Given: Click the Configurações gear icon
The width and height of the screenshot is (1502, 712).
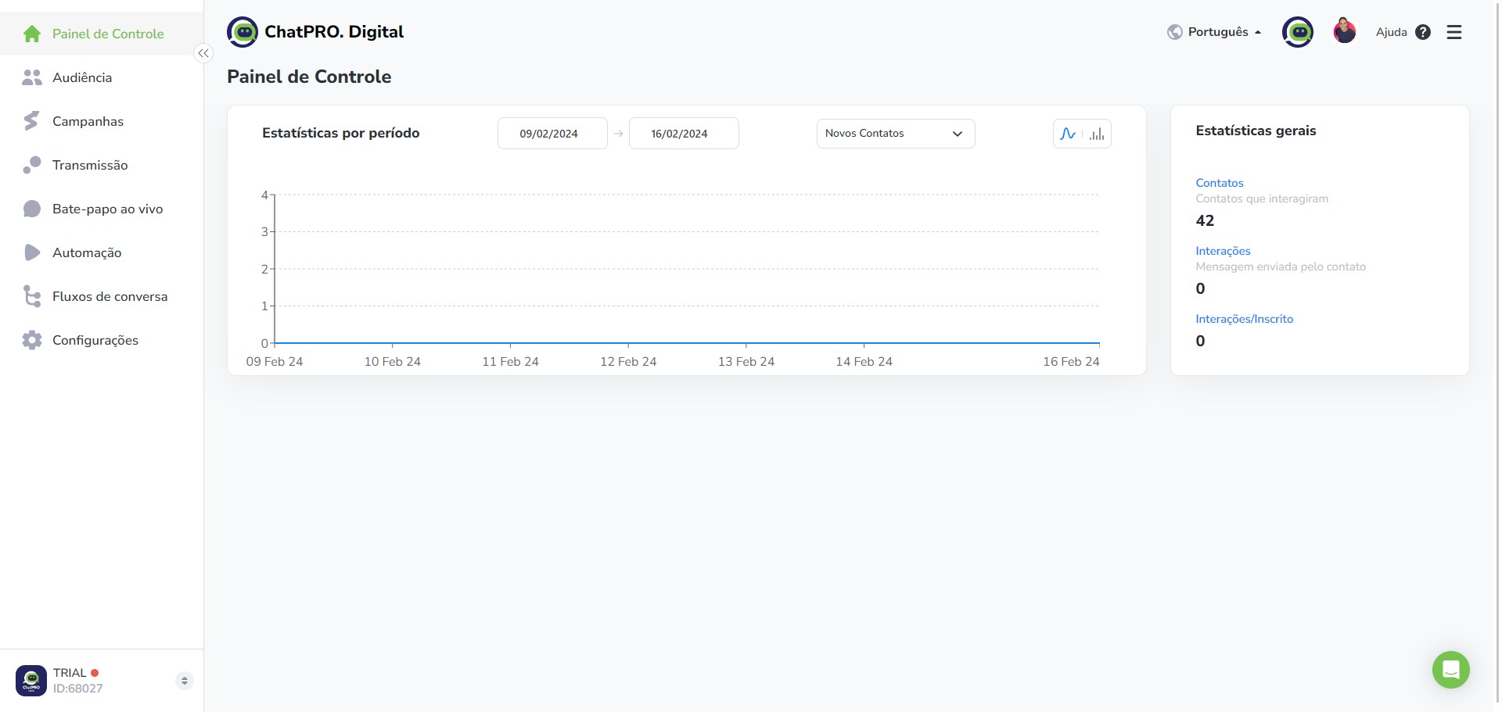Looking at the screenshot, I should tap(32, 340).
